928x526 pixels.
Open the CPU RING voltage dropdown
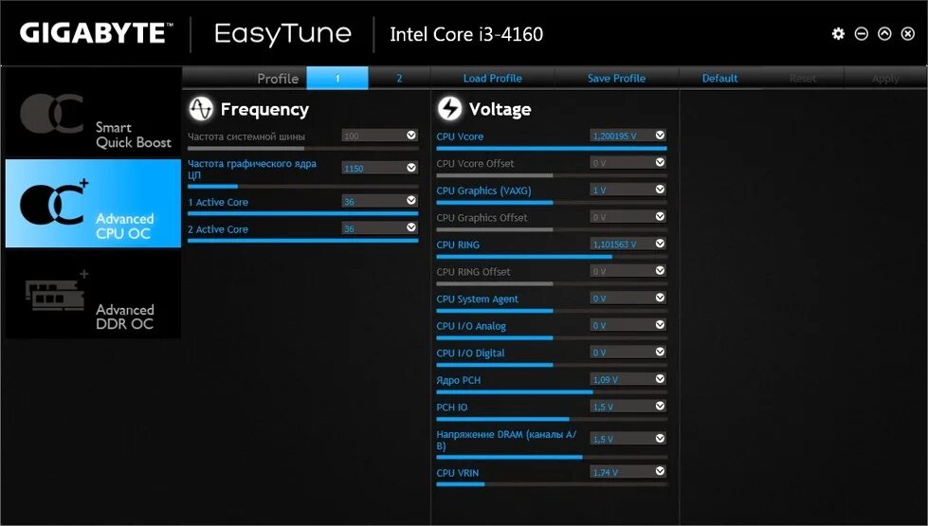pyautogui.click(x=660, y=244)
